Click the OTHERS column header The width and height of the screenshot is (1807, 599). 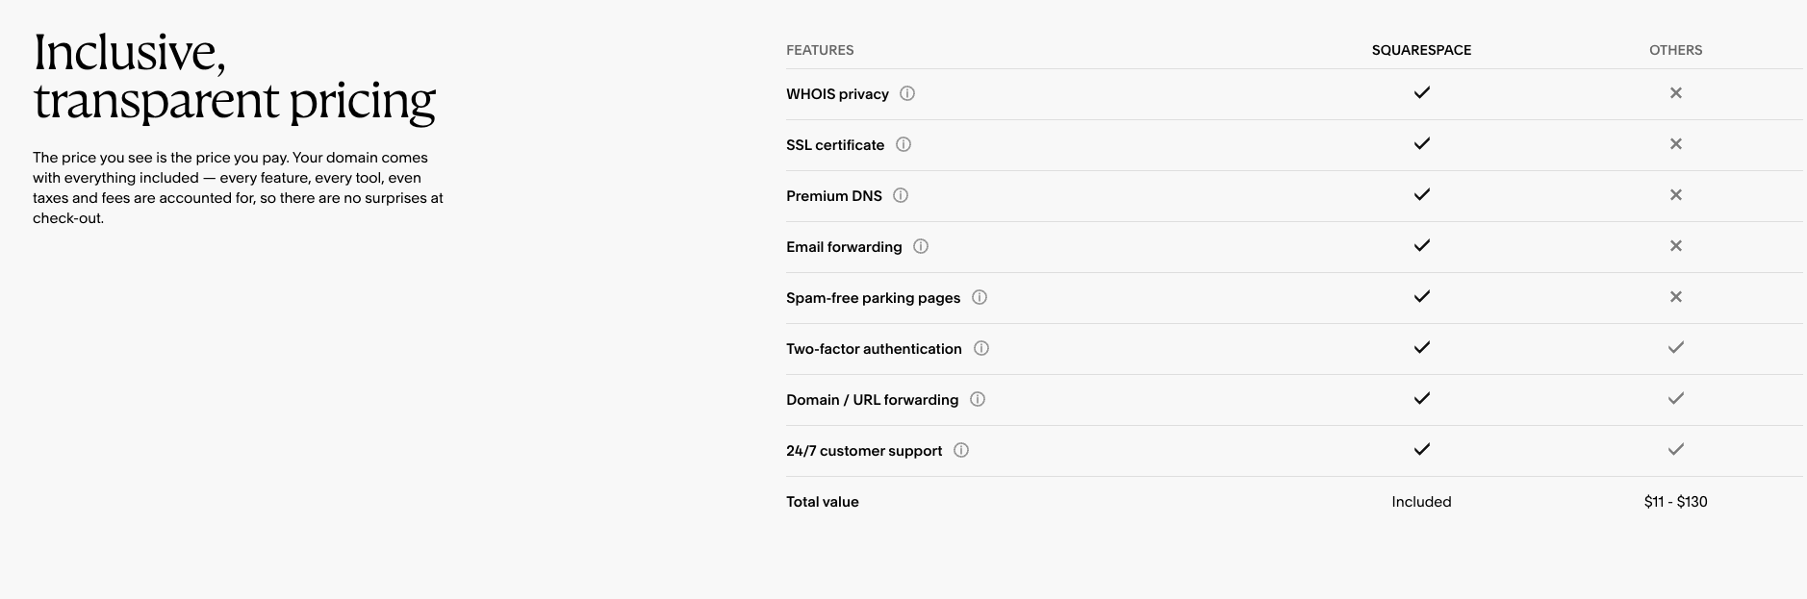[1675, 50]
